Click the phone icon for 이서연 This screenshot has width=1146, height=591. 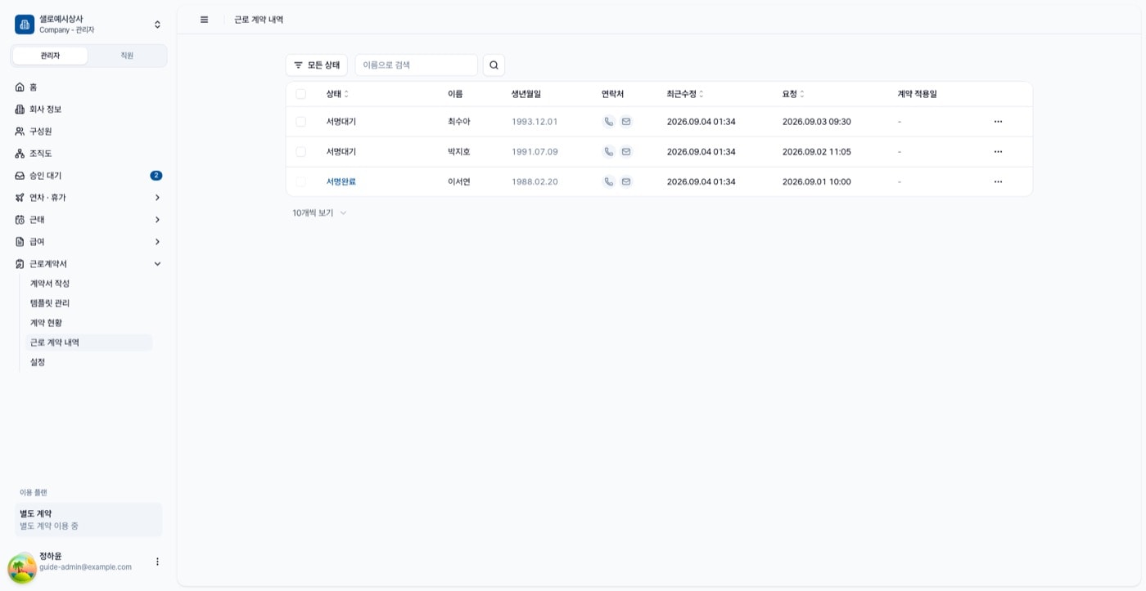608,181
